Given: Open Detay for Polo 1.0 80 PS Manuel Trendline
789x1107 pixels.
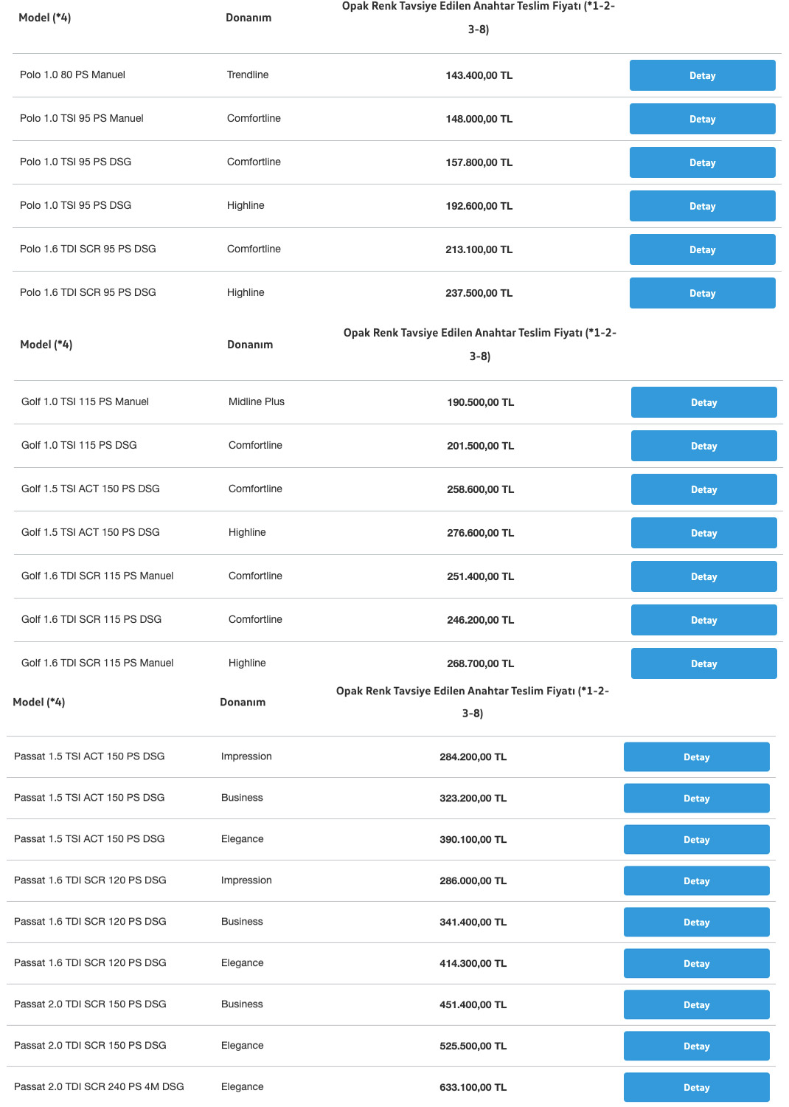Looking at the screenshot, I should [702, 75].
